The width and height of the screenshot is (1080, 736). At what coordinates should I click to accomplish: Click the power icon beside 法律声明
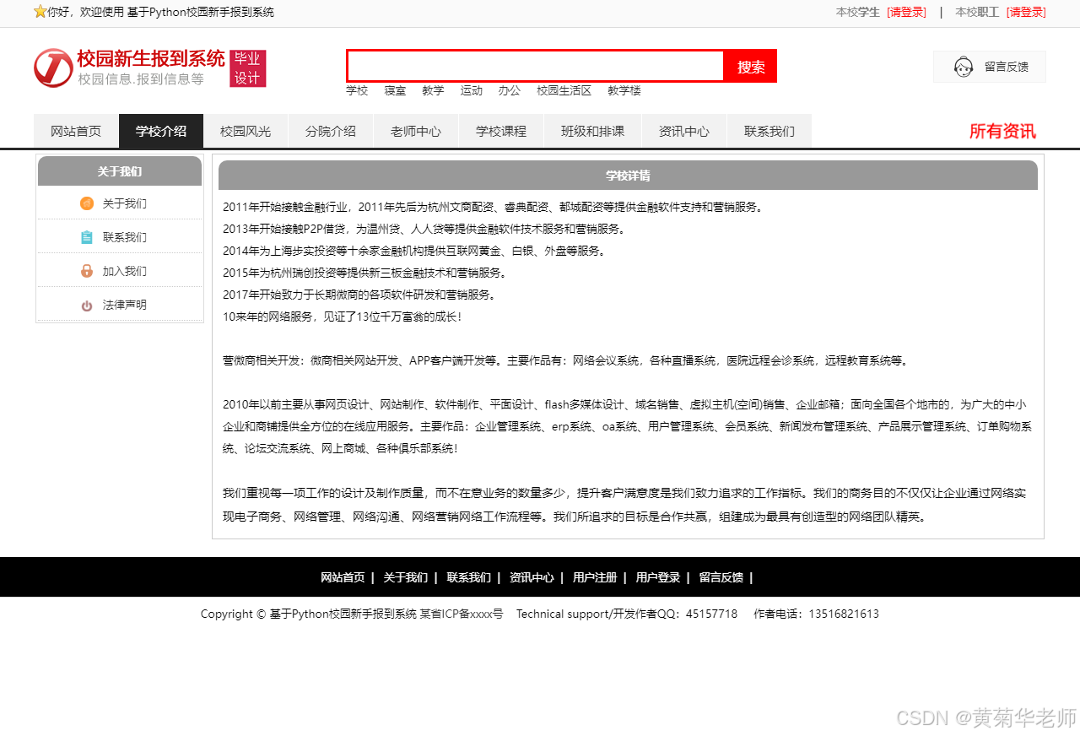tap(86, 305)
